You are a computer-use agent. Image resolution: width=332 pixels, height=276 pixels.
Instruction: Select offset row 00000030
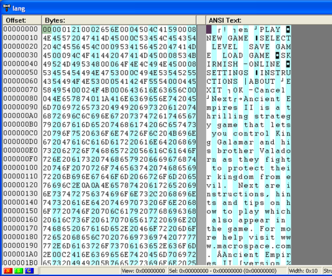click(x=20, y=55)
